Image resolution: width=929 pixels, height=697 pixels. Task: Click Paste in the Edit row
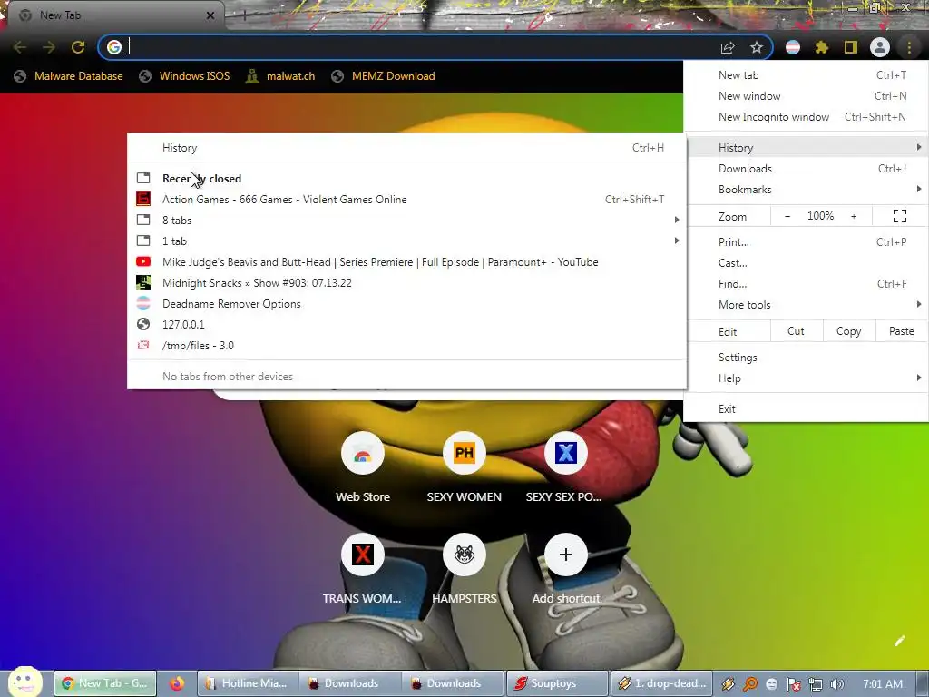(x=901, y=331)
